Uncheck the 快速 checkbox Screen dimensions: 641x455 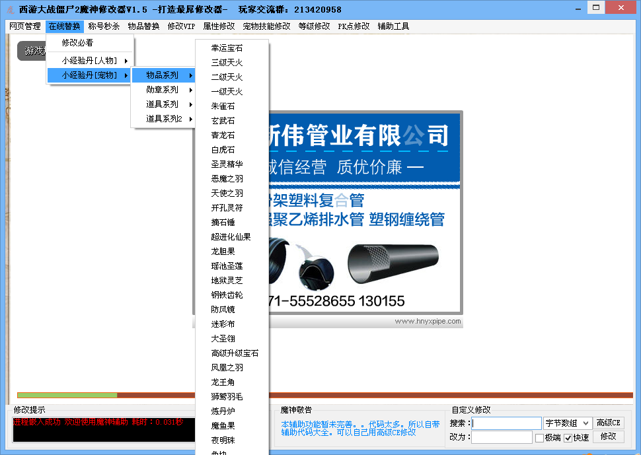pyautogui.click(x=568, y=438)
